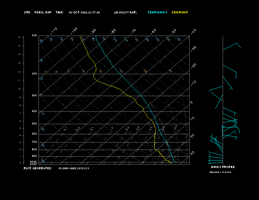Screen dimensions: 259x200
Task: Click the 400 pressure level label
Action: (x=34, y=111)
